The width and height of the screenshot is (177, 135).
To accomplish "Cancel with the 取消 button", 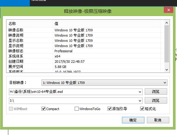I will point(158,120).
